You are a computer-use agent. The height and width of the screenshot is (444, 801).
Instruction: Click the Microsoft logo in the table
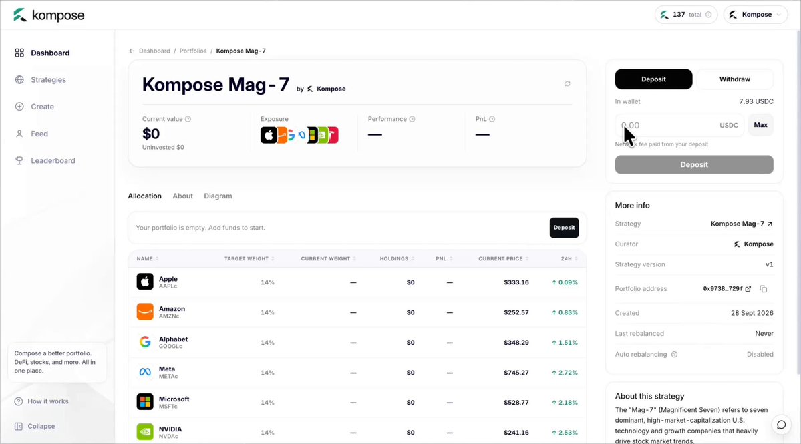(x=145, y=402)
